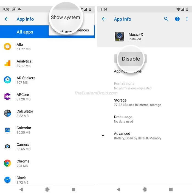The width and height of the screenshot is (192, 195).
Task: Open Analytics 39.17 MB list entry
Action: coord(47,63)
